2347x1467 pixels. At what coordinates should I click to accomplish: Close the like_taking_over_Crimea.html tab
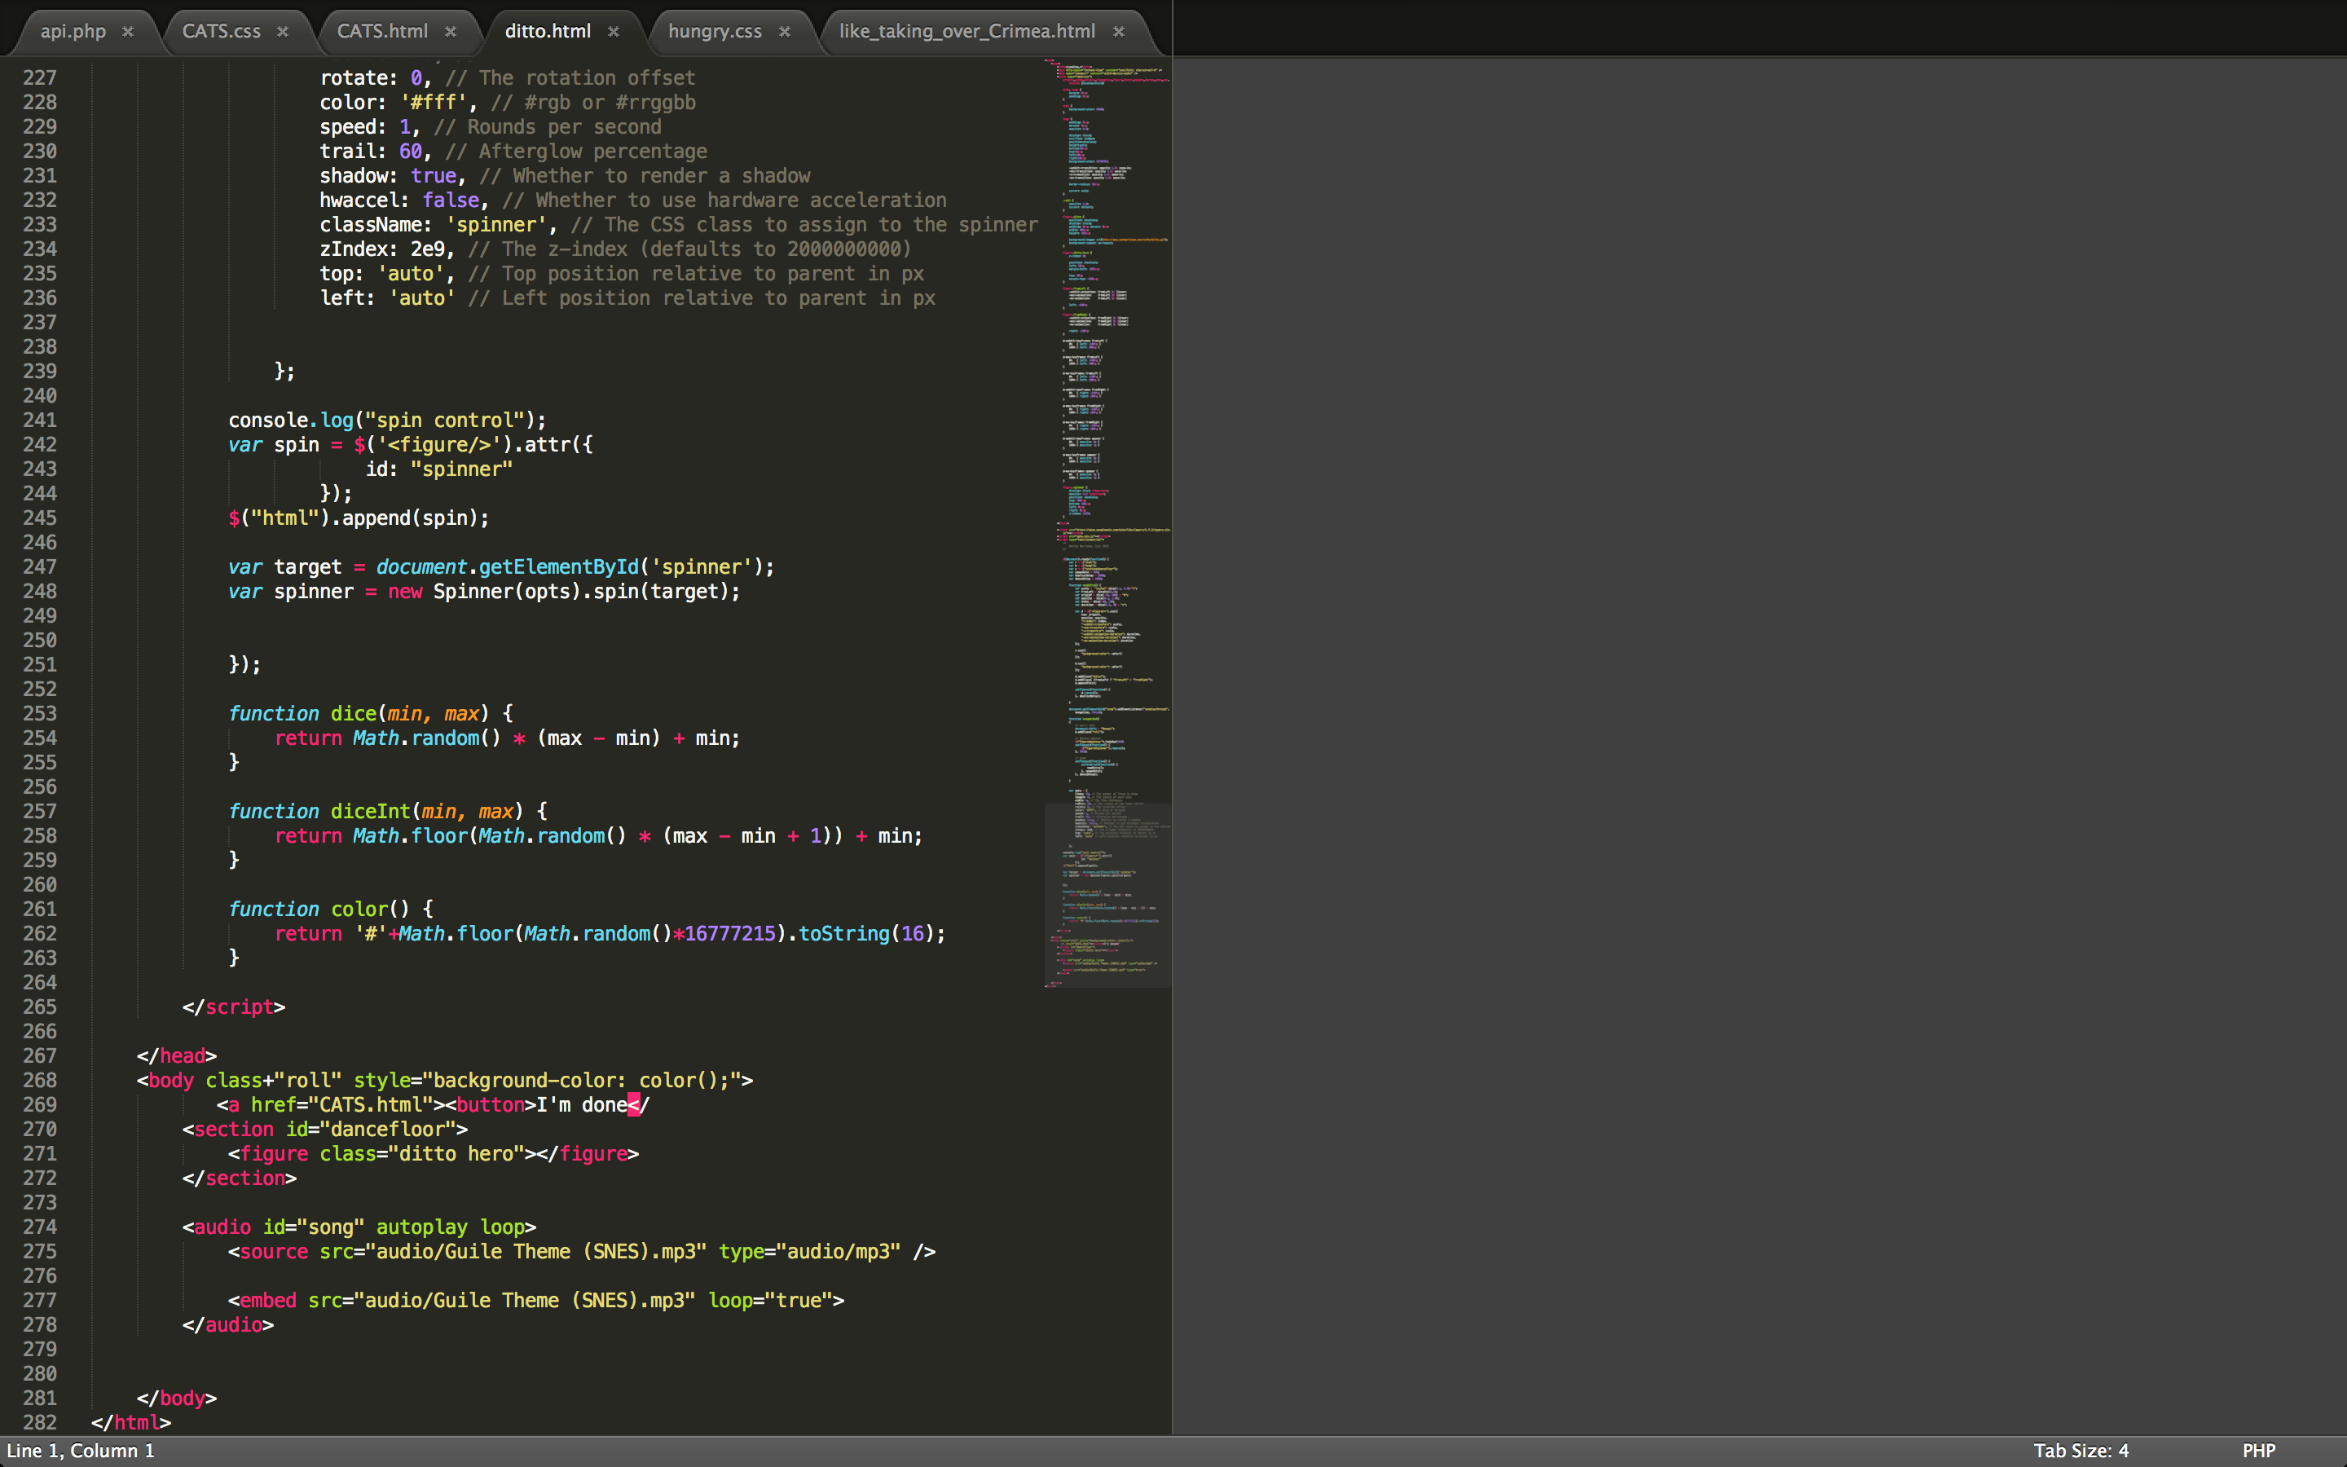pyautogui.click(x=1119, y=31)
